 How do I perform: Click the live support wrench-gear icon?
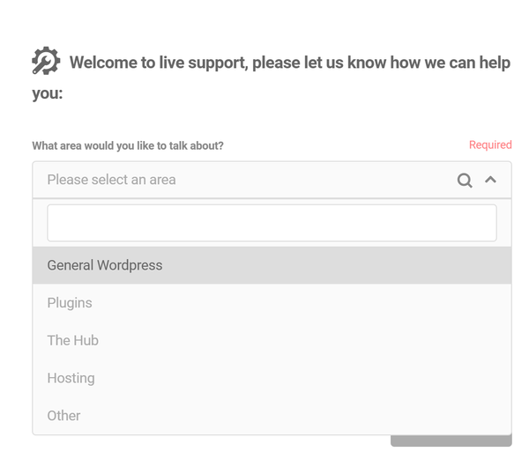pyautogui.click(x=46, y=62)
